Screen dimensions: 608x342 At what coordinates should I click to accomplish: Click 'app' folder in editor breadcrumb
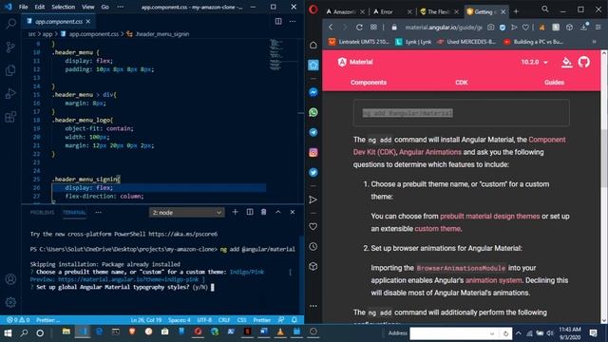point(47,34)
